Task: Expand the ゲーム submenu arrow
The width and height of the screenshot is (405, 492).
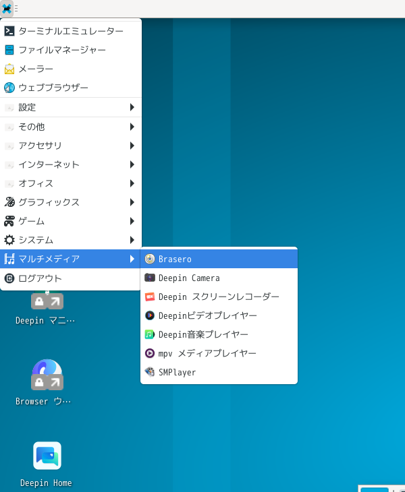Action: pyautogui.click(x=132, y=221)
